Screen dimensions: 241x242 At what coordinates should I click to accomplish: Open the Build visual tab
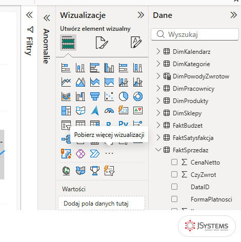[x=68, y=43]
